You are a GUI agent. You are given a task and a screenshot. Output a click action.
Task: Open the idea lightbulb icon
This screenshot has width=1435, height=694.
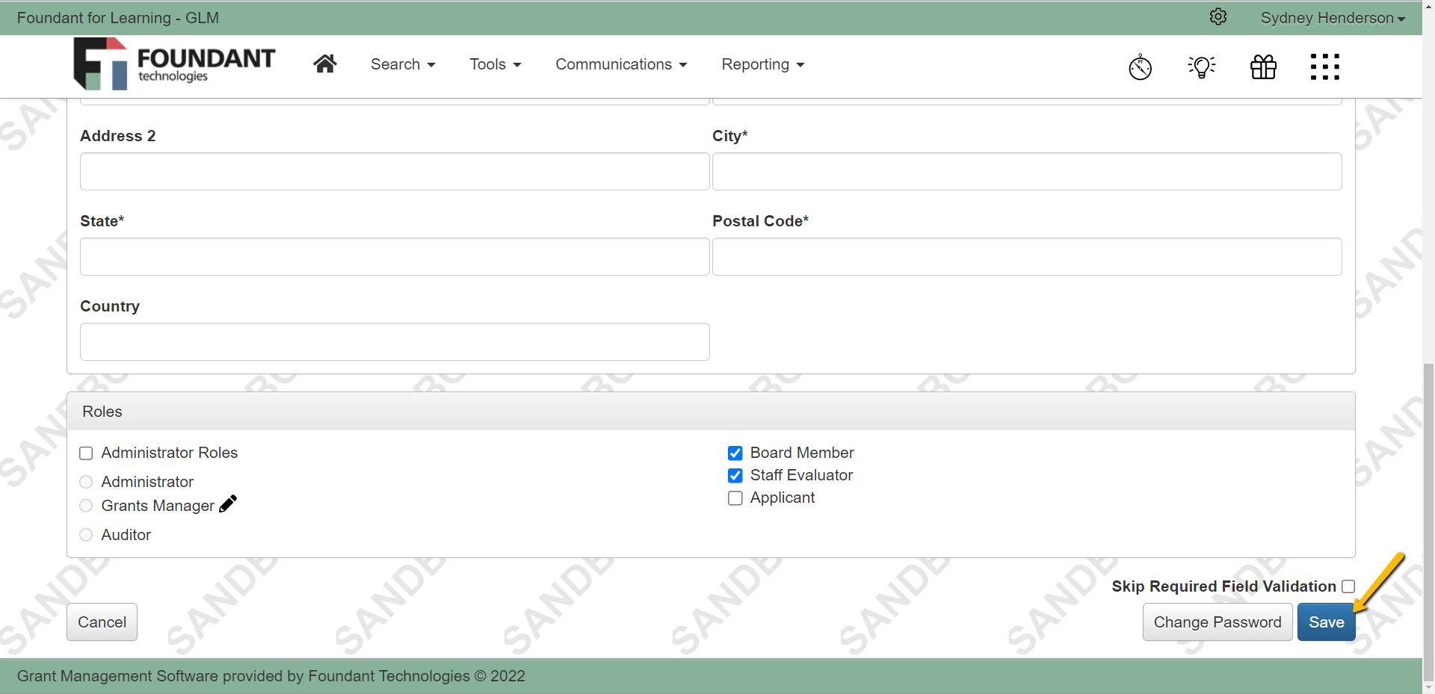tap(1200, 66)
